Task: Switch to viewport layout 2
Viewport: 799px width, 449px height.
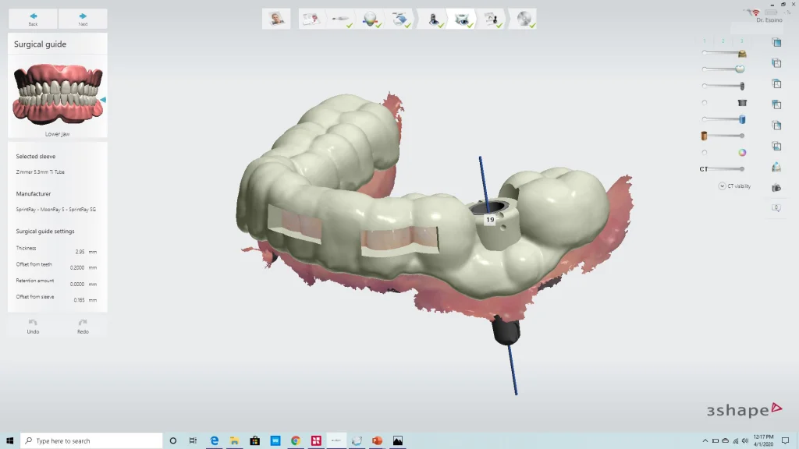Action: point(722,41)
